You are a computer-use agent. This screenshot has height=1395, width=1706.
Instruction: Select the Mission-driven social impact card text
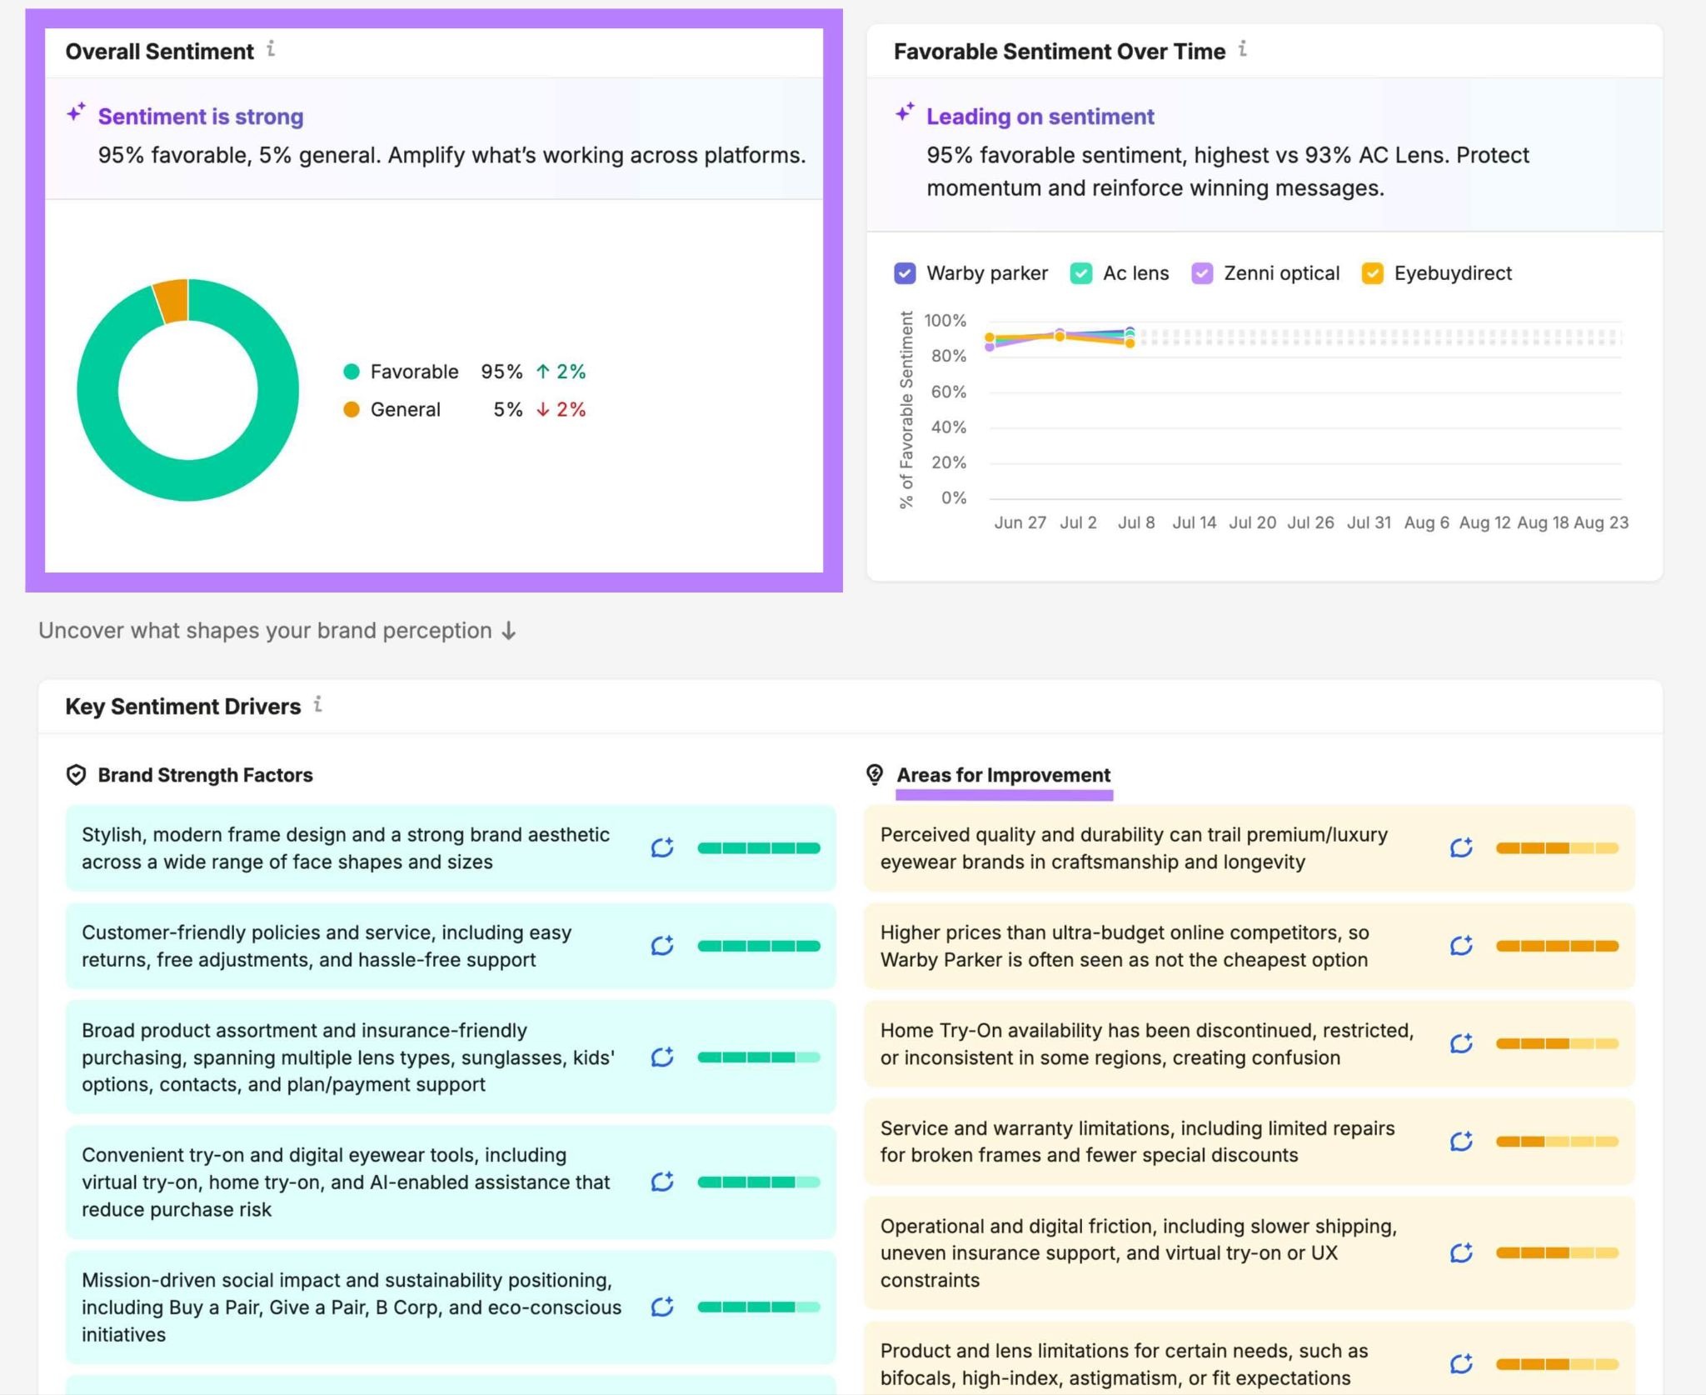[x=352, y=1307]
